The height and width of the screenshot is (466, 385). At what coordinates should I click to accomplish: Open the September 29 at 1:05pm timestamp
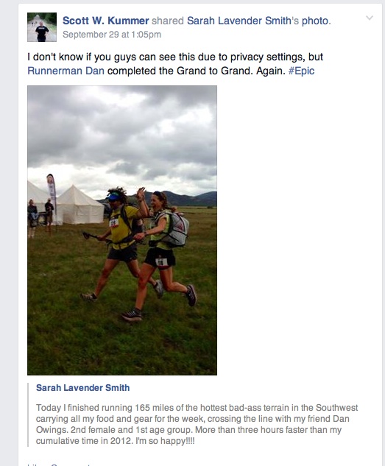(x=112, y=35)
